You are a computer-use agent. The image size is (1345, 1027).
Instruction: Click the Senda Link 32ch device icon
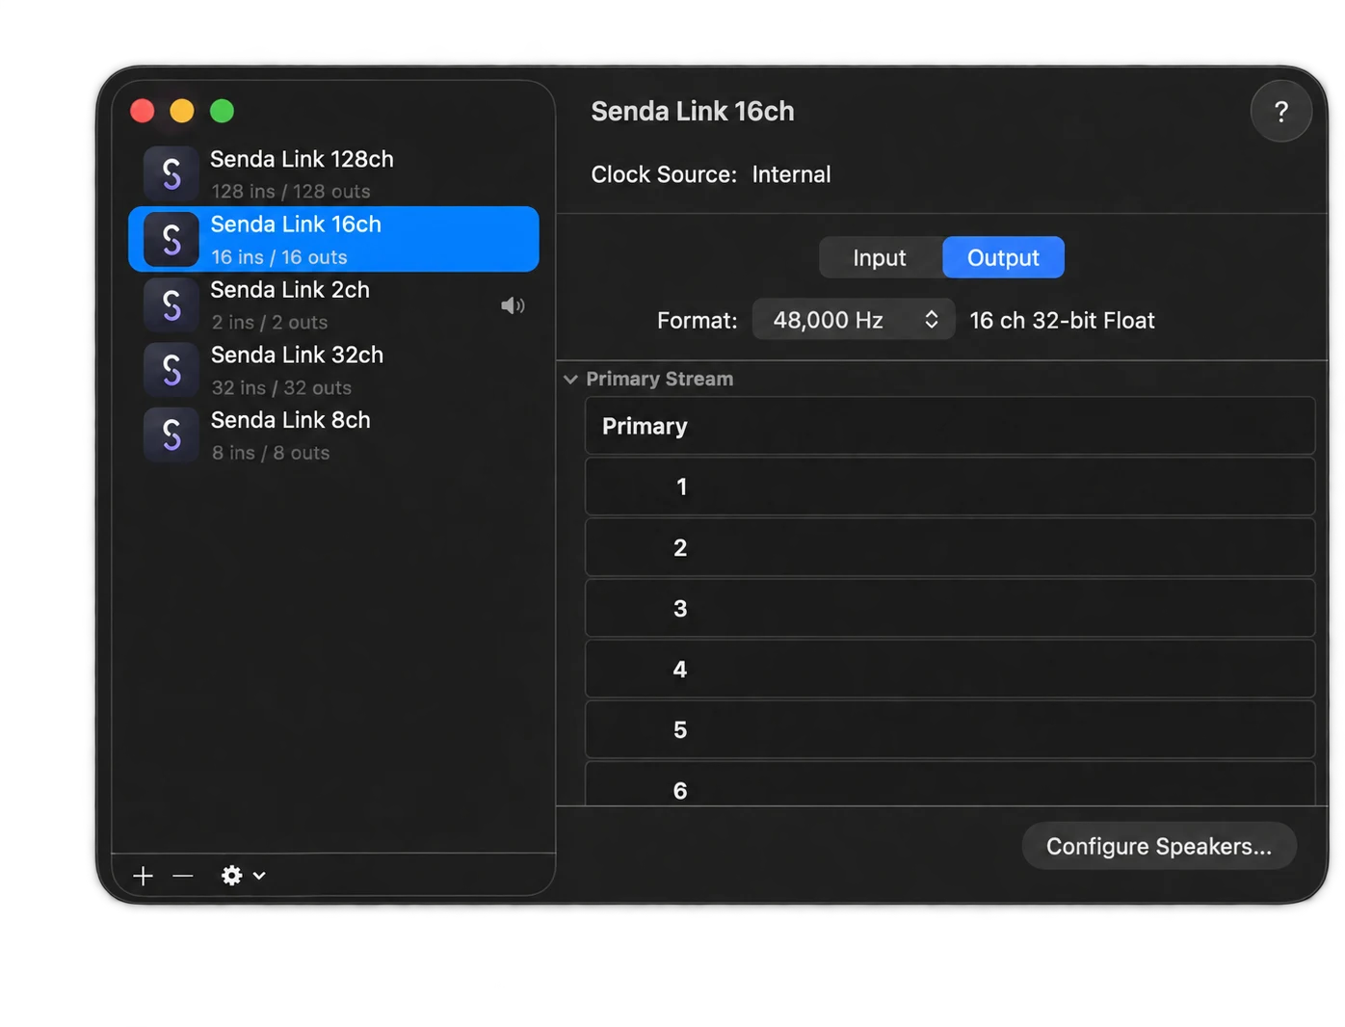[171, 370]
